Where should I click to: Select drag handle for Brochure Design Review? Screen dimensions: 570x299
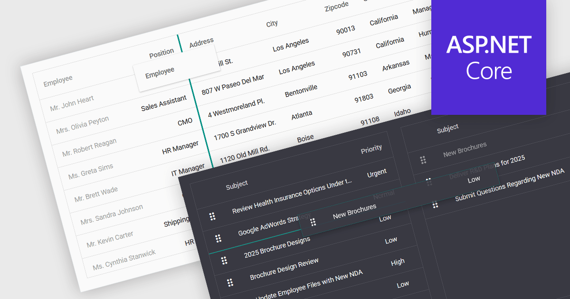click(x=230, y=282)
